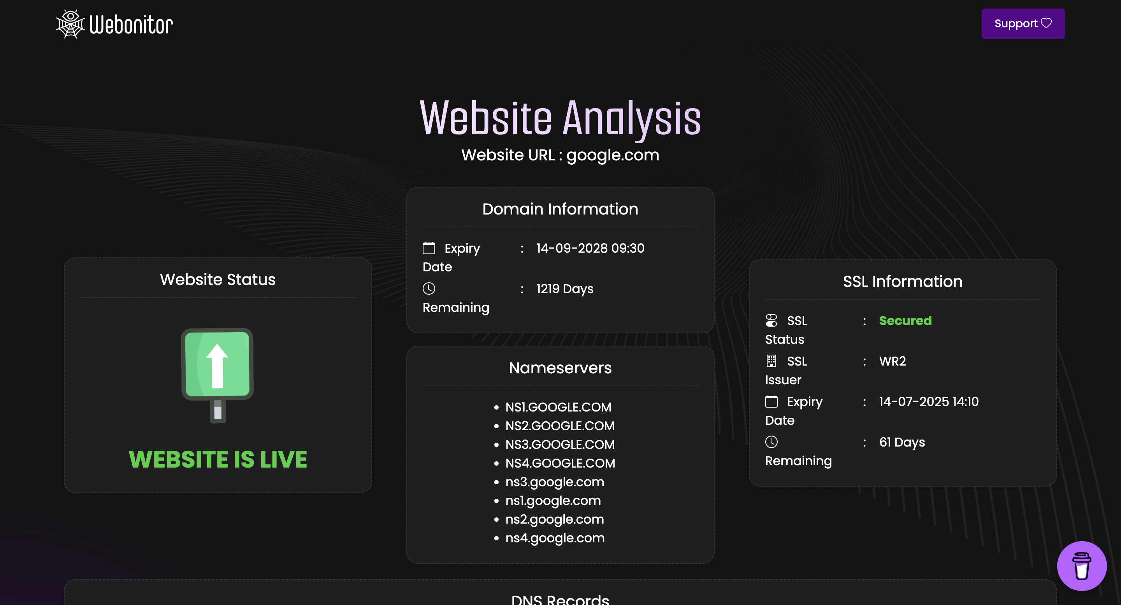Select nameserver 'NS4.GOOGLE.COM'
Image resolution: width=1121 pixels, height=605 pixels.
(560, 463)
